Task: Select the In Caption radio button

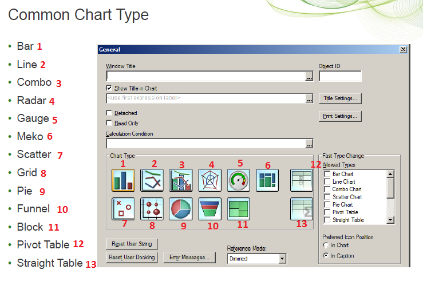Action: click(326, 255)
